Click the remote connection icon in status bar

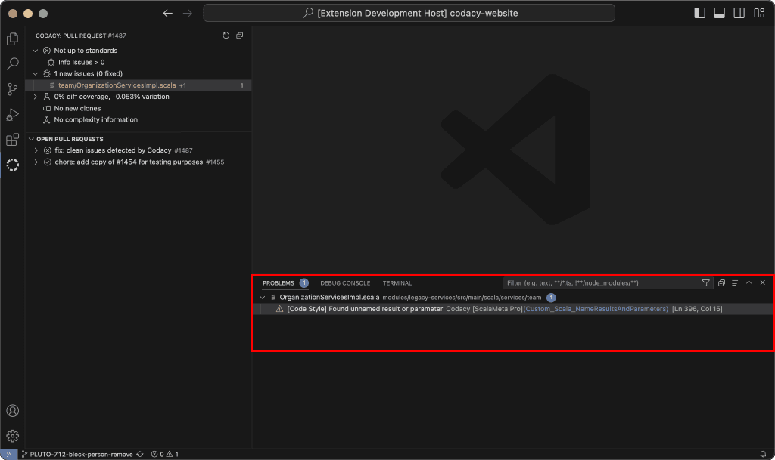point(8,454)
